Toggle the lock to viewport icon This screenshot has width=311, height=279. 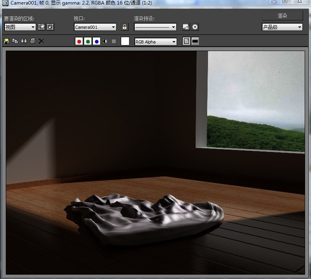tap(125, 27)
